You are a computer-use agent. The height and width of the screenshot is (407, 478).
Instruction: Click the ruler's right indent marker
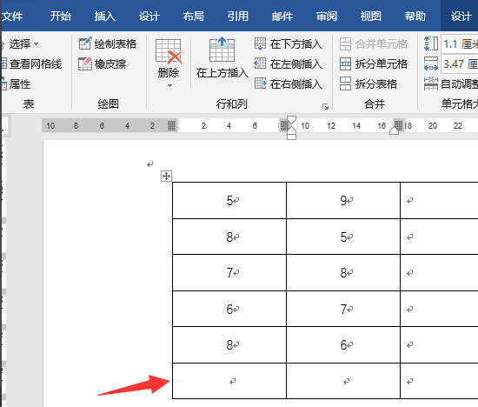coord(395,130)
